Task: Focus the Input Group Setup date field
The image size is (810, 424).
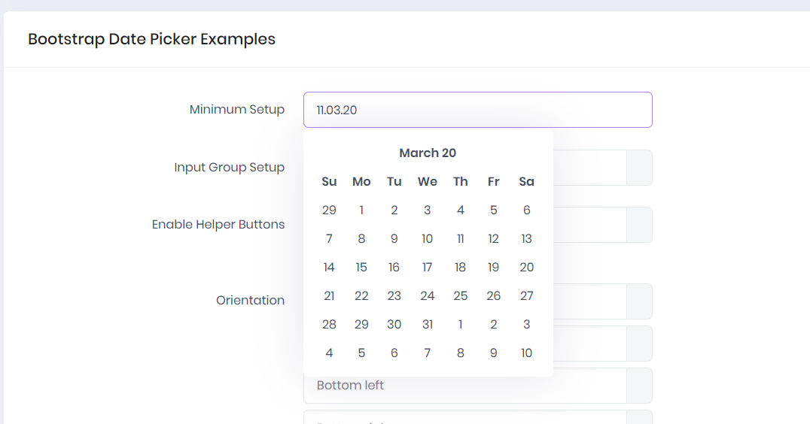Action: 590,168
